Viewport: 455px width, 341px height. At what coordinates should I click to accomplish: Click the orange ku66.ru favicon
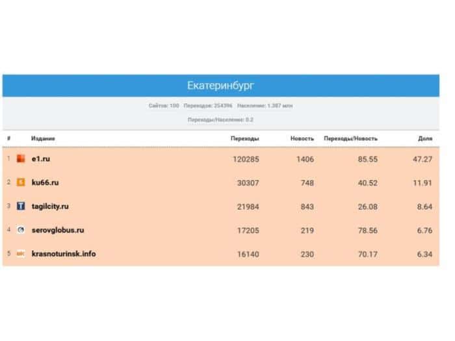click(x=21, y=183)
